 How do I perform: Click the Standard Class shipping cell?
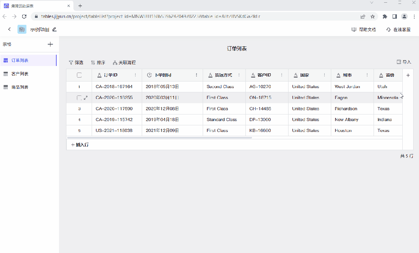(224, 120)
